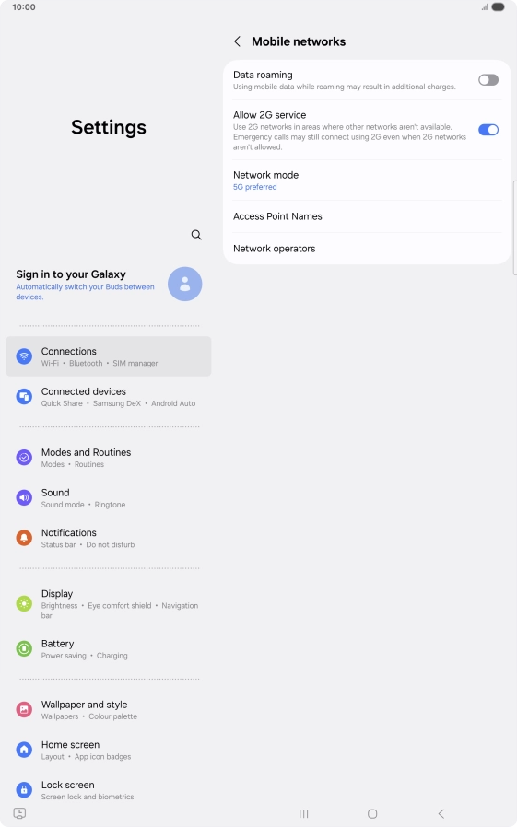Open Notifications via bell icon
This screenshot has width=517, height=827.
[x=24, y=538]
